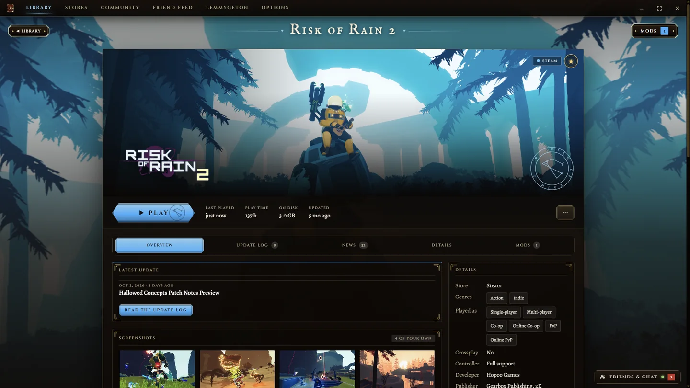This screenshot has width=690, height=388.
Task: Click the Indie genre tag
Action: pyautogui.click(x=519, y=298)
